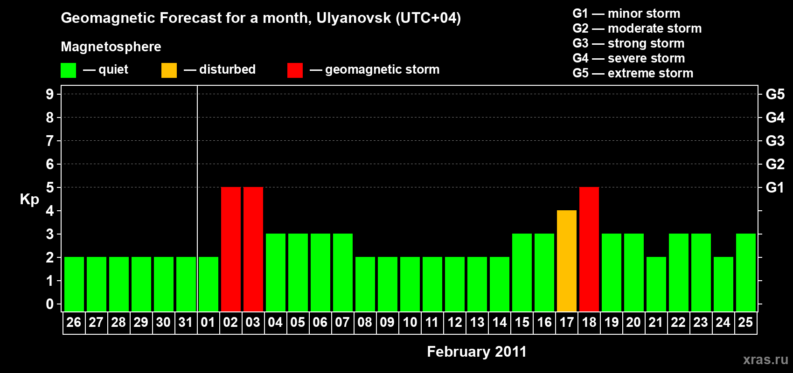Click date label 02
793x373 pixels.
230,323
